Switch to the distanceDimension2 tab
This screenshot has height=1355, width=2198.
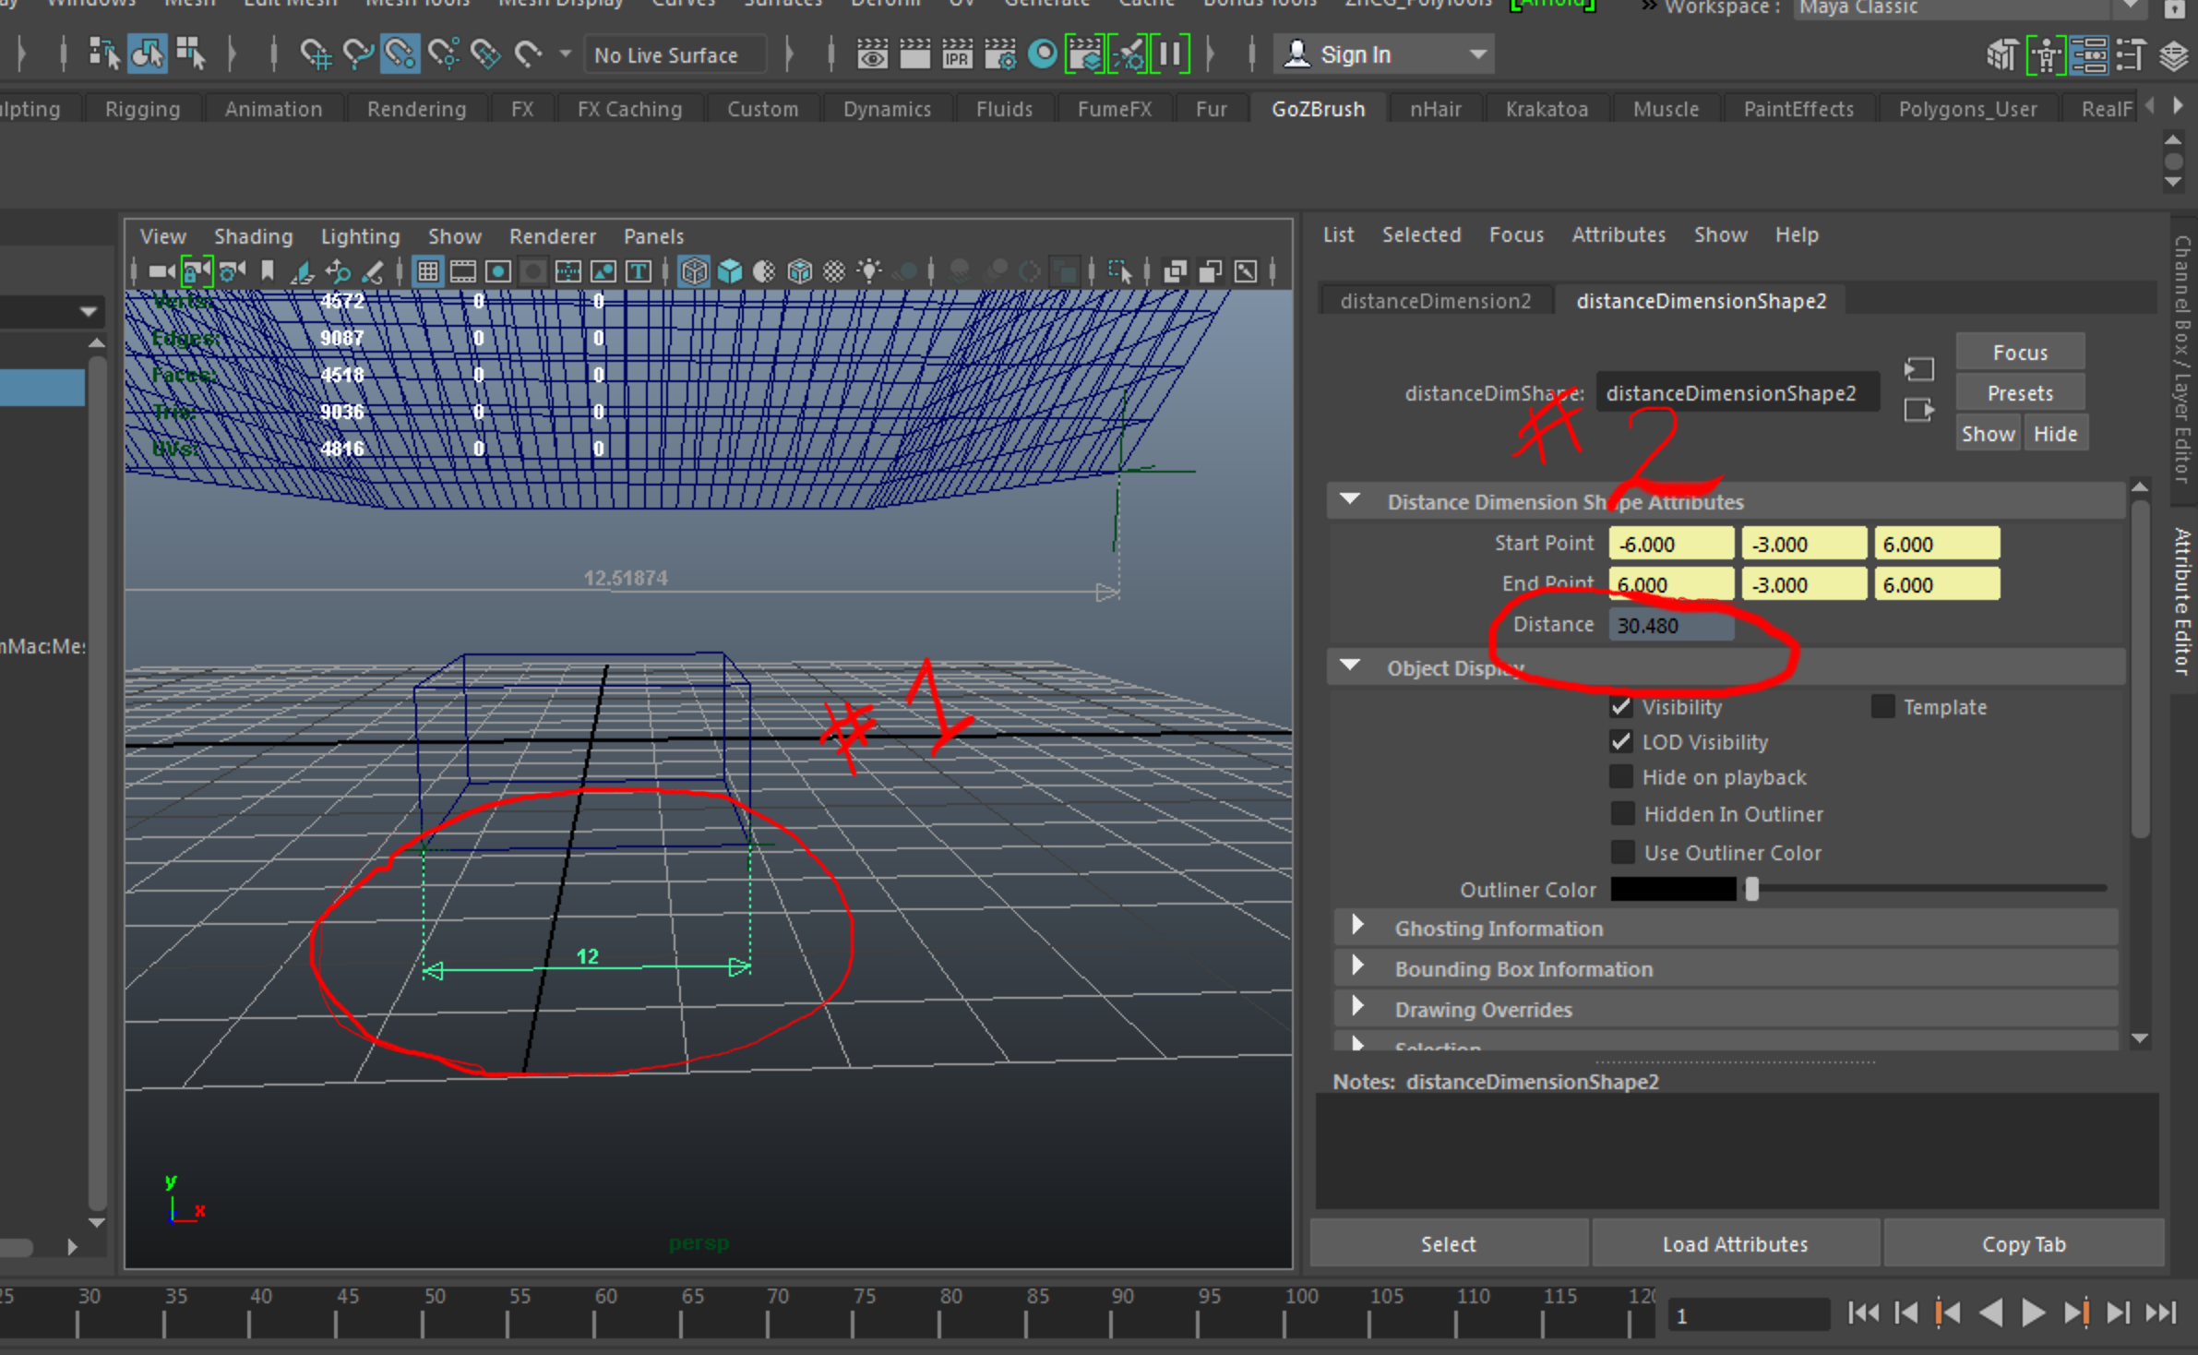1436,300
